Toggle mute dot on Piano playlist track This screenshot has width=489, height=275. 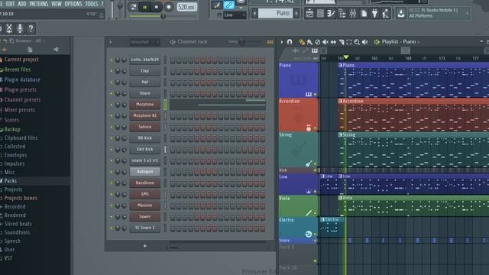tap(315, 94)
